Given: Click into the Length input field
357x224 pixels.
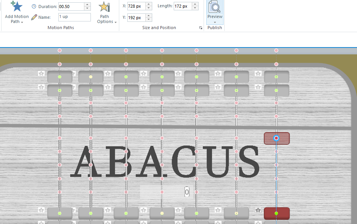Looking at the screenshot, I should pos(183,7).
